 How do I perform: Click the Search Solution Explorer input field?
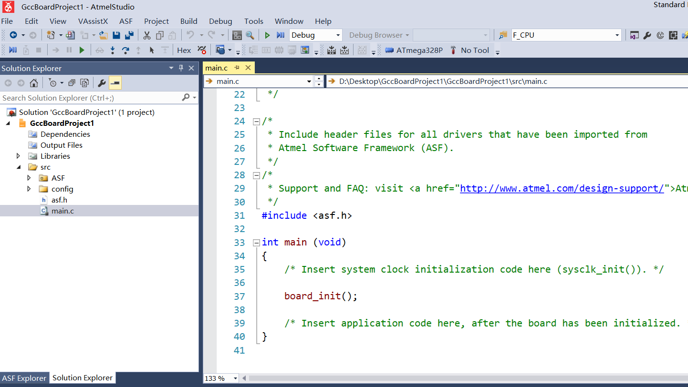tap(91, 98)
